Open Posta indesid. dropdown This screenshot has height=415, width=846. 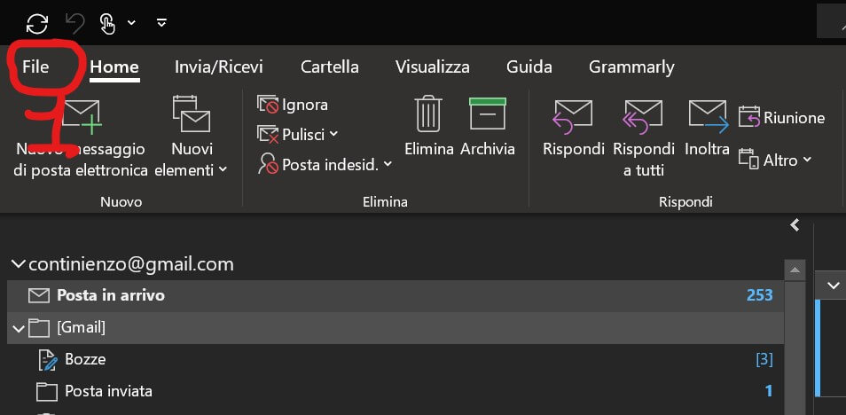point(388,164)
